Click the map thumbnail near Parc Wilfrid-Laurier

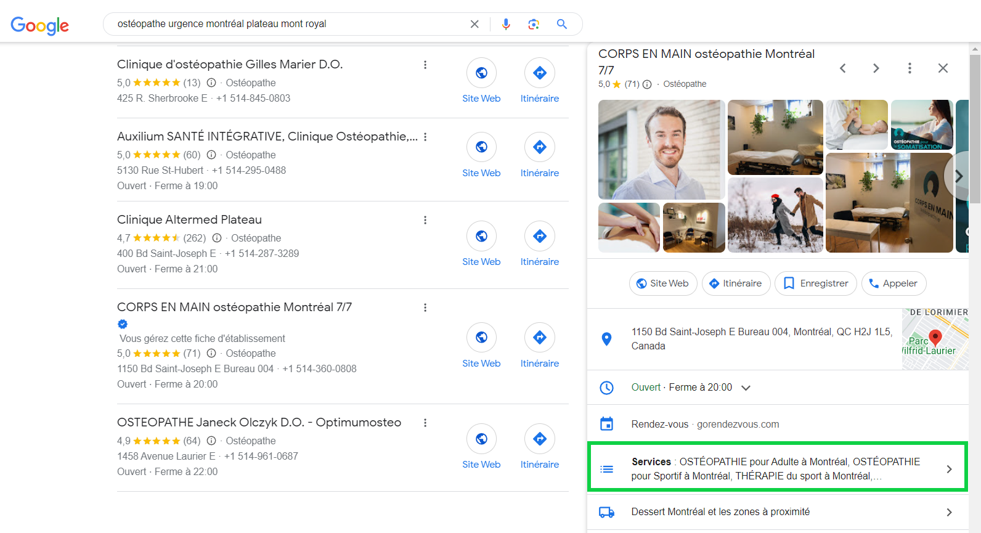click(x=934, y=340)
